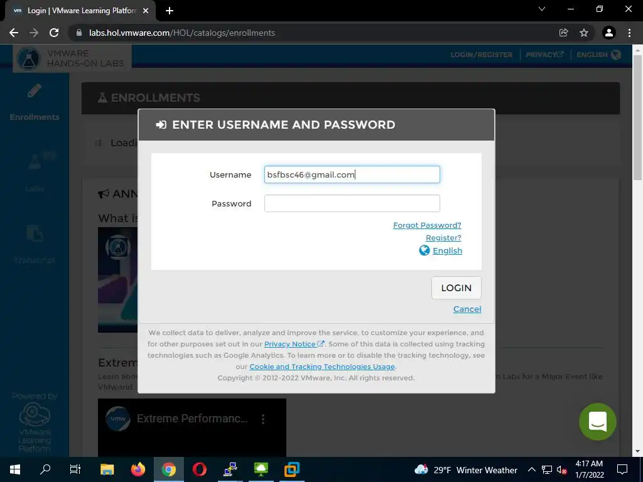Screen dimensions: 643x482
Task: Open Windows notification center
Action: [x=622, y=469]
